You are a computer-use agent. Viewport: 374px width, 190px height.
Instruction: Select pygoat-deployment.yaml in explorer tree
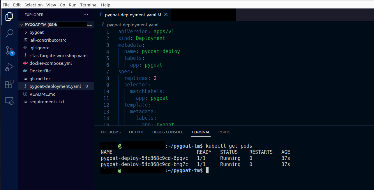point(56,86)
